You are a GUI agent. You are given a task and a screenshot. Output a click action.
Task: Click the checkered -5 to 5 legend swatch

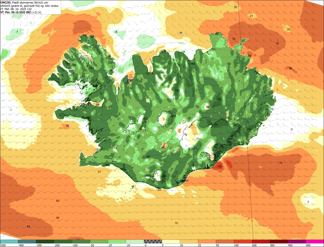tap(153, 241)
